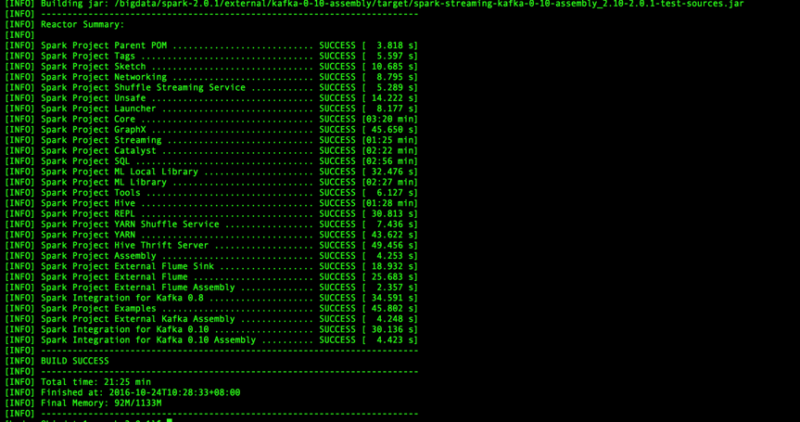The image size is (800, 422).
Task: Select the 'Spark Project Hive' build line
Action: 211,203
